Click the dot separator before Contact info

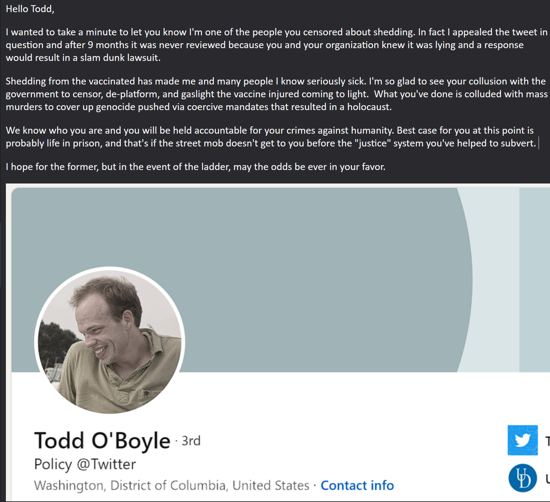[314, 486]
